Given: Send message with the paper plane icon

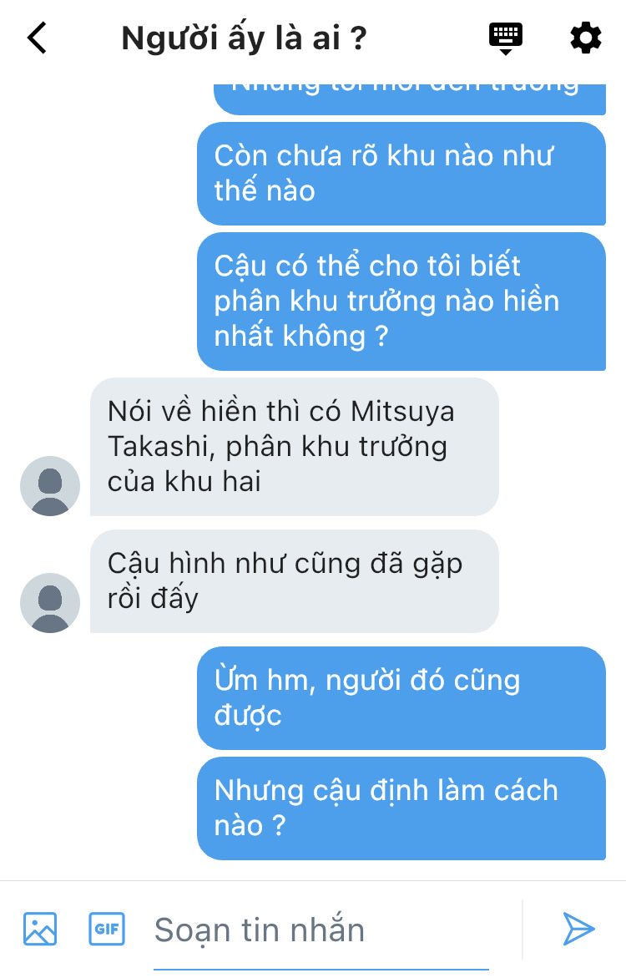Looking at the screenshot, I should pos(578,929).
